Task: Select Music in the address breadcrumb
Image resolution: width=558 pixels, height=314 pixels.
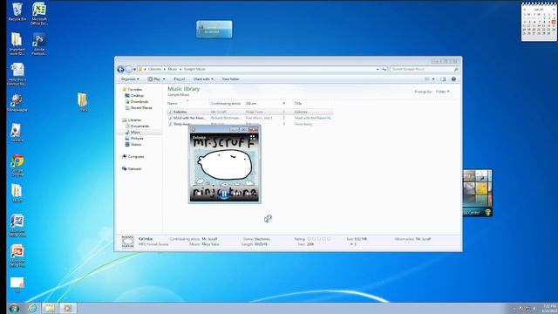Action: [173, 69]
